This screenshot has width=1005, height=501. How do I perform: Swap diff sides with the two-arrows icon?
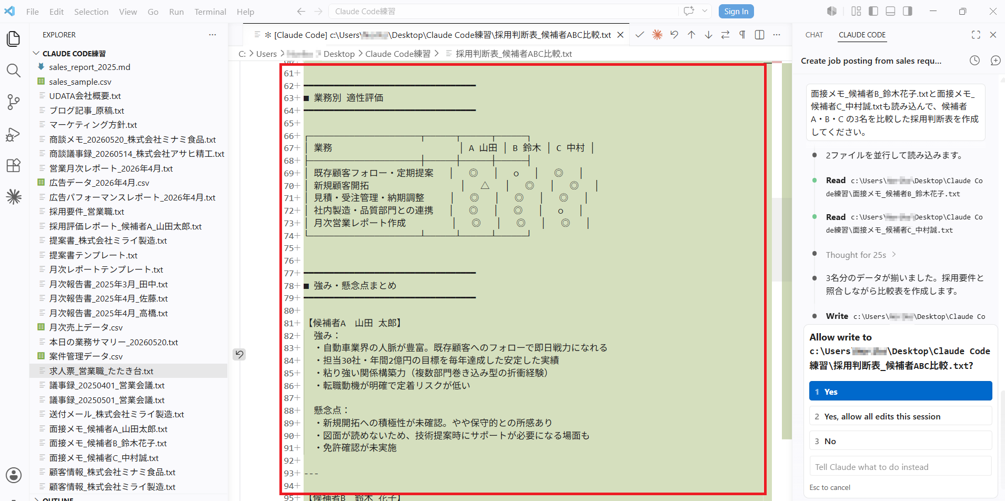725,35
